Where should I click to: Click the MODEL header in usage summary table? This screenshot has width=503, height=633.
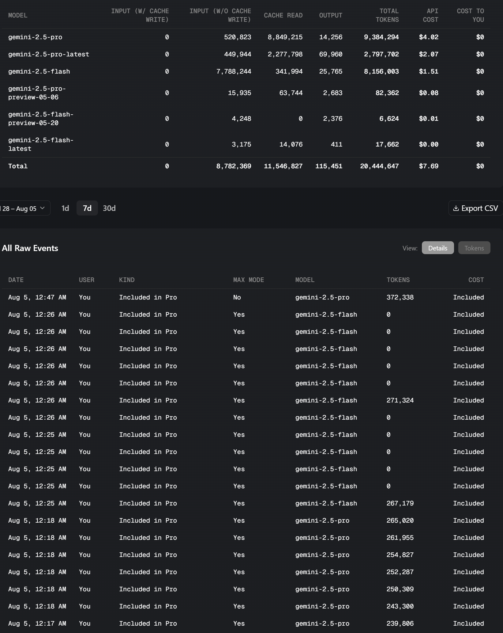(18, 15)
